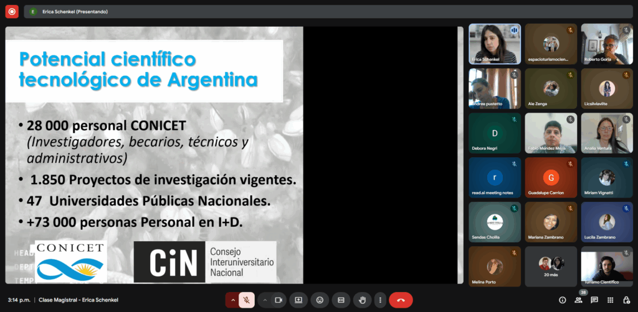
Task: Open microphone audio settings chevron
Action: [233, 300]
